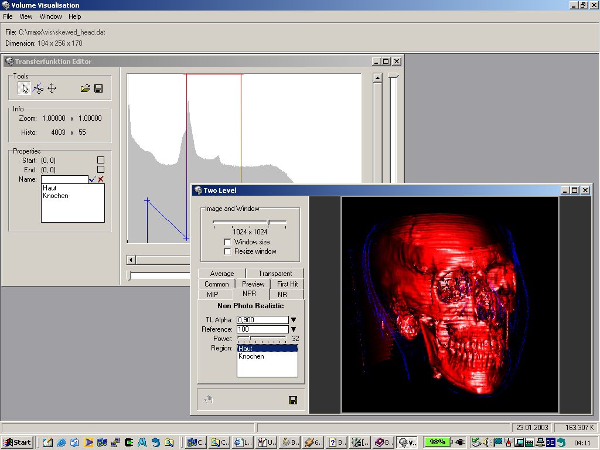
Task: Save rendered image in Two Level window
Action: [293, 400]
